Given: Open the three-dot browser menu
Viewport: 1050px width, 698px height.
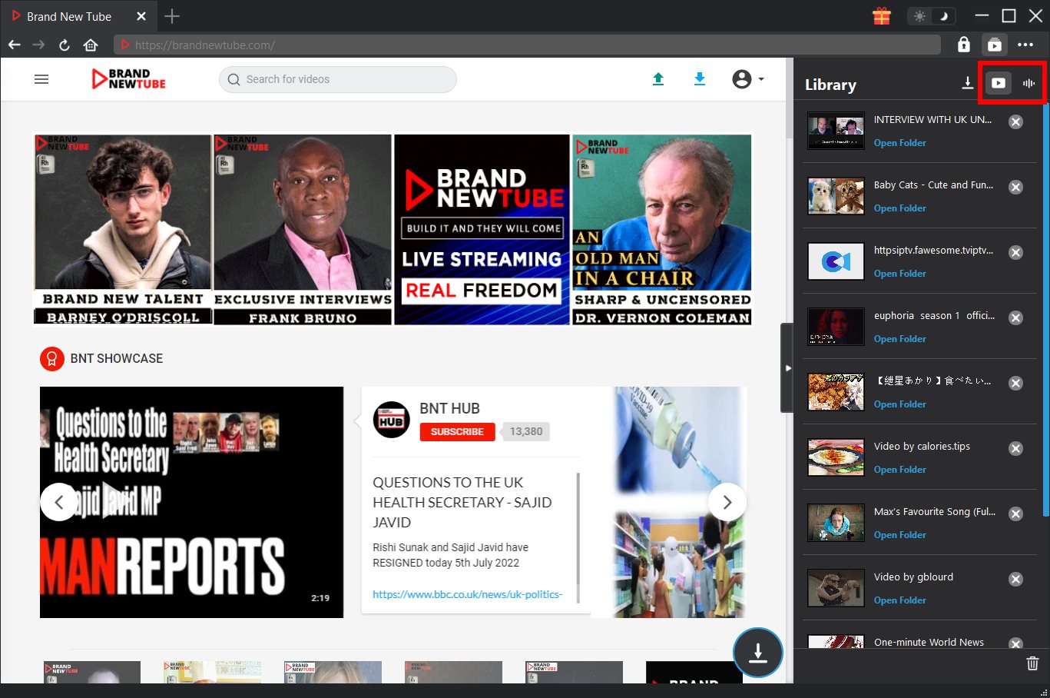Looking at the screenshot, I should point(1025,45).
